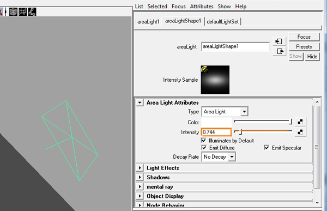Click the output connection arrow icon
The width and height of the screenshot is (327, 211).
[x=279, y=51]
